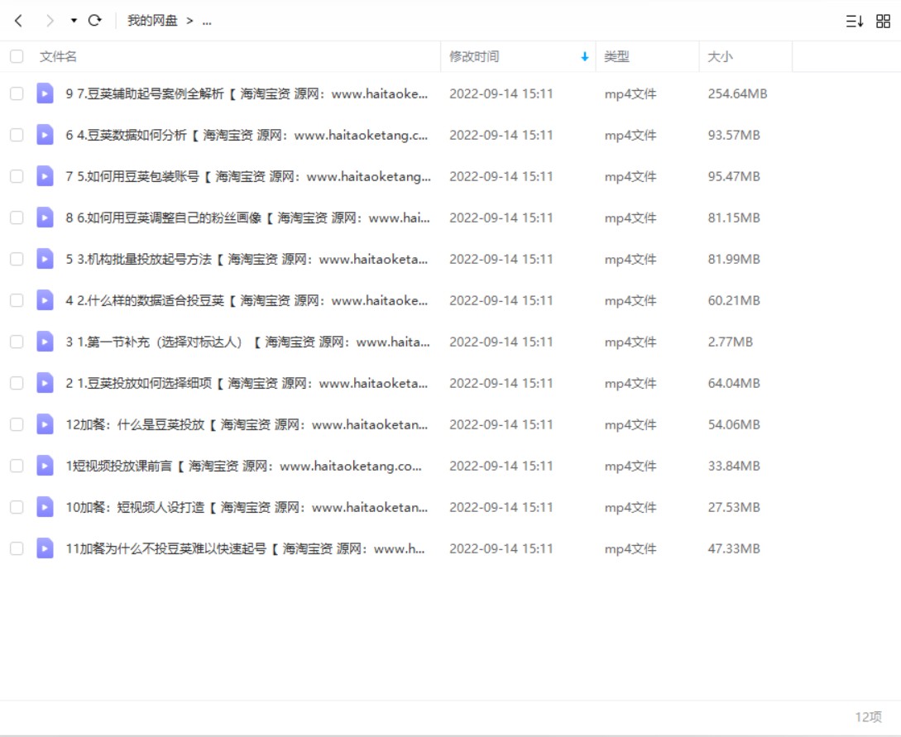
Task: Click video icon of 2 1.豆荚投放如何选择细项
Action: click(45, 383)
